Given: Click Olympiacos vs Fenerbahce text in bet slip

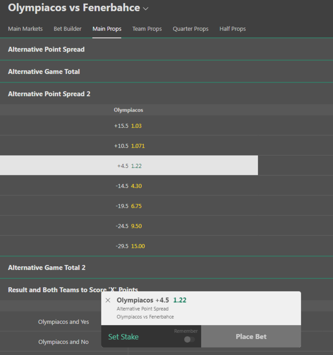Looking at the screenshot, I should [x=145, y=317].
